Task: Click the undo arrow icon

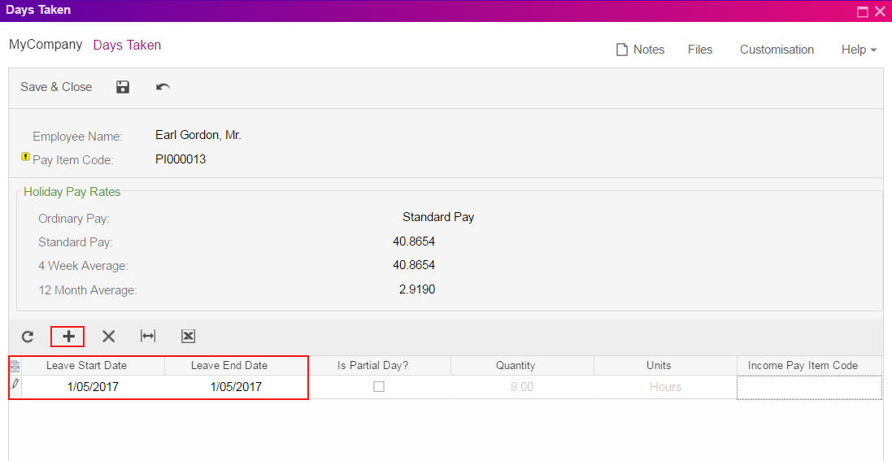Action: pos(163,86)
